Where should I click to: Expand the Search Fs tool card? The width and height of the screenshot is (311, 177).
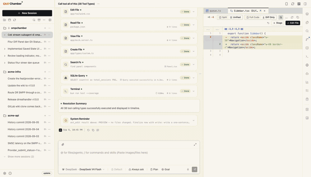(193, 64)
